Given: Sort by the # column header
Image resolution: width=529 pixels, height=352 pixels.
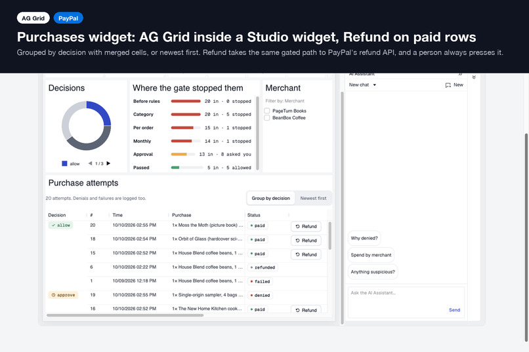Looking at the screenshot, I should [x=91, y=215].
